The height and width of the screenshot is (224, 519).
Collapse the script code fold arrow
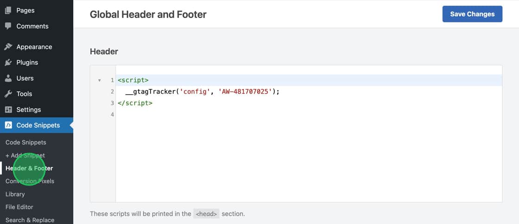pyautogui.click(x=99, y=81)
